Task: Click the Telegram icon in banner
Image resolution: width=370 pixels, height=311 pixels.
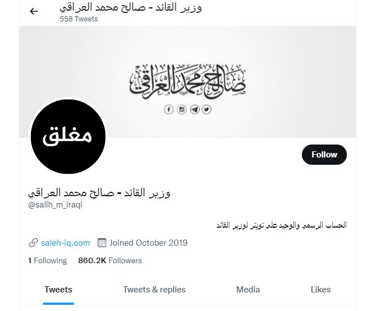Action: pos(195,110)
